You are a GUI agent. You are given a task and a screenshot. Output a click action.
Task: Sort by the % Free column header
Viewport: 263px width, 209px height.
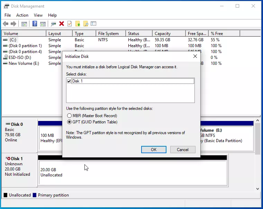[224, 34]
